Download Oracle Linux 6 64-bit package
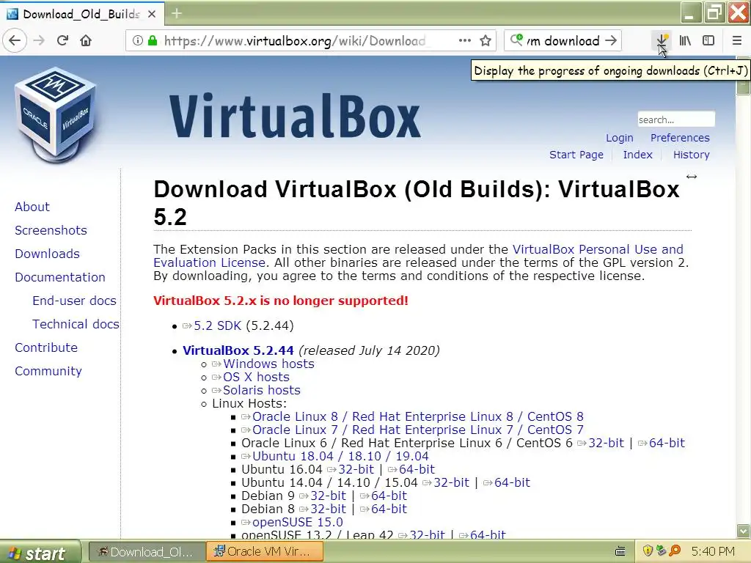 667,443
